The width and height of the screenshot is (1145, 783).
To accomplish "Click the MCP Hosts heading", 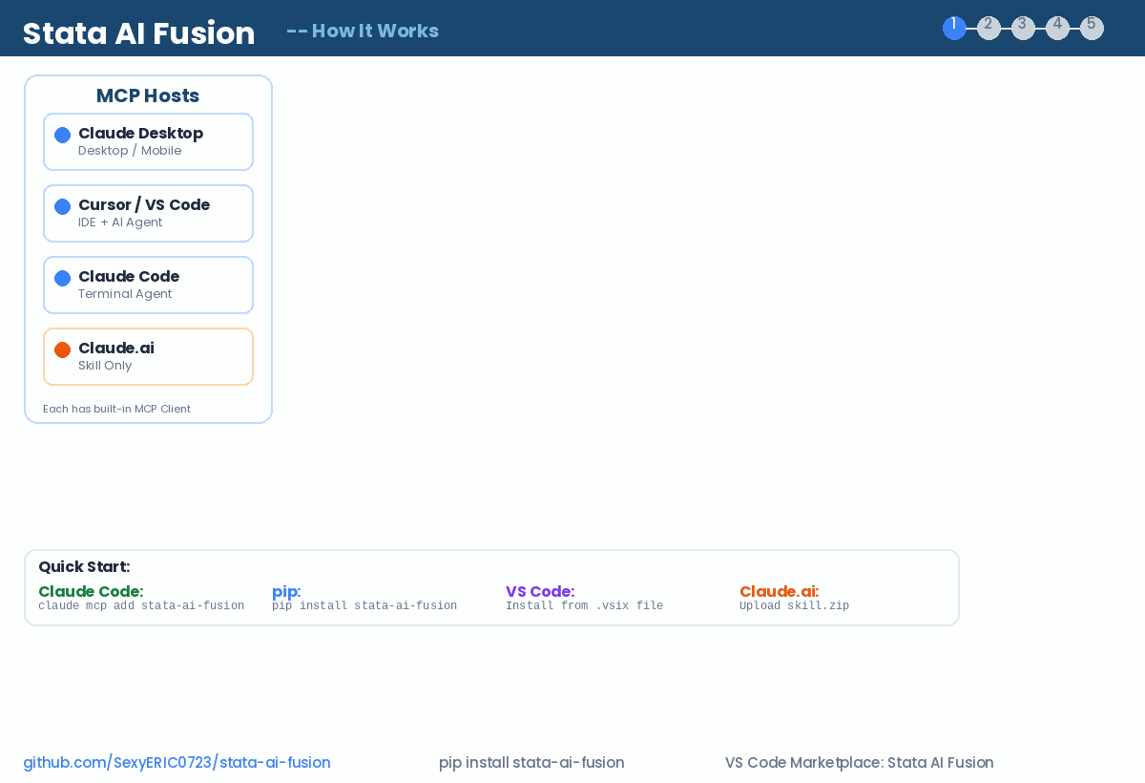I will click(x=148, y=95).
